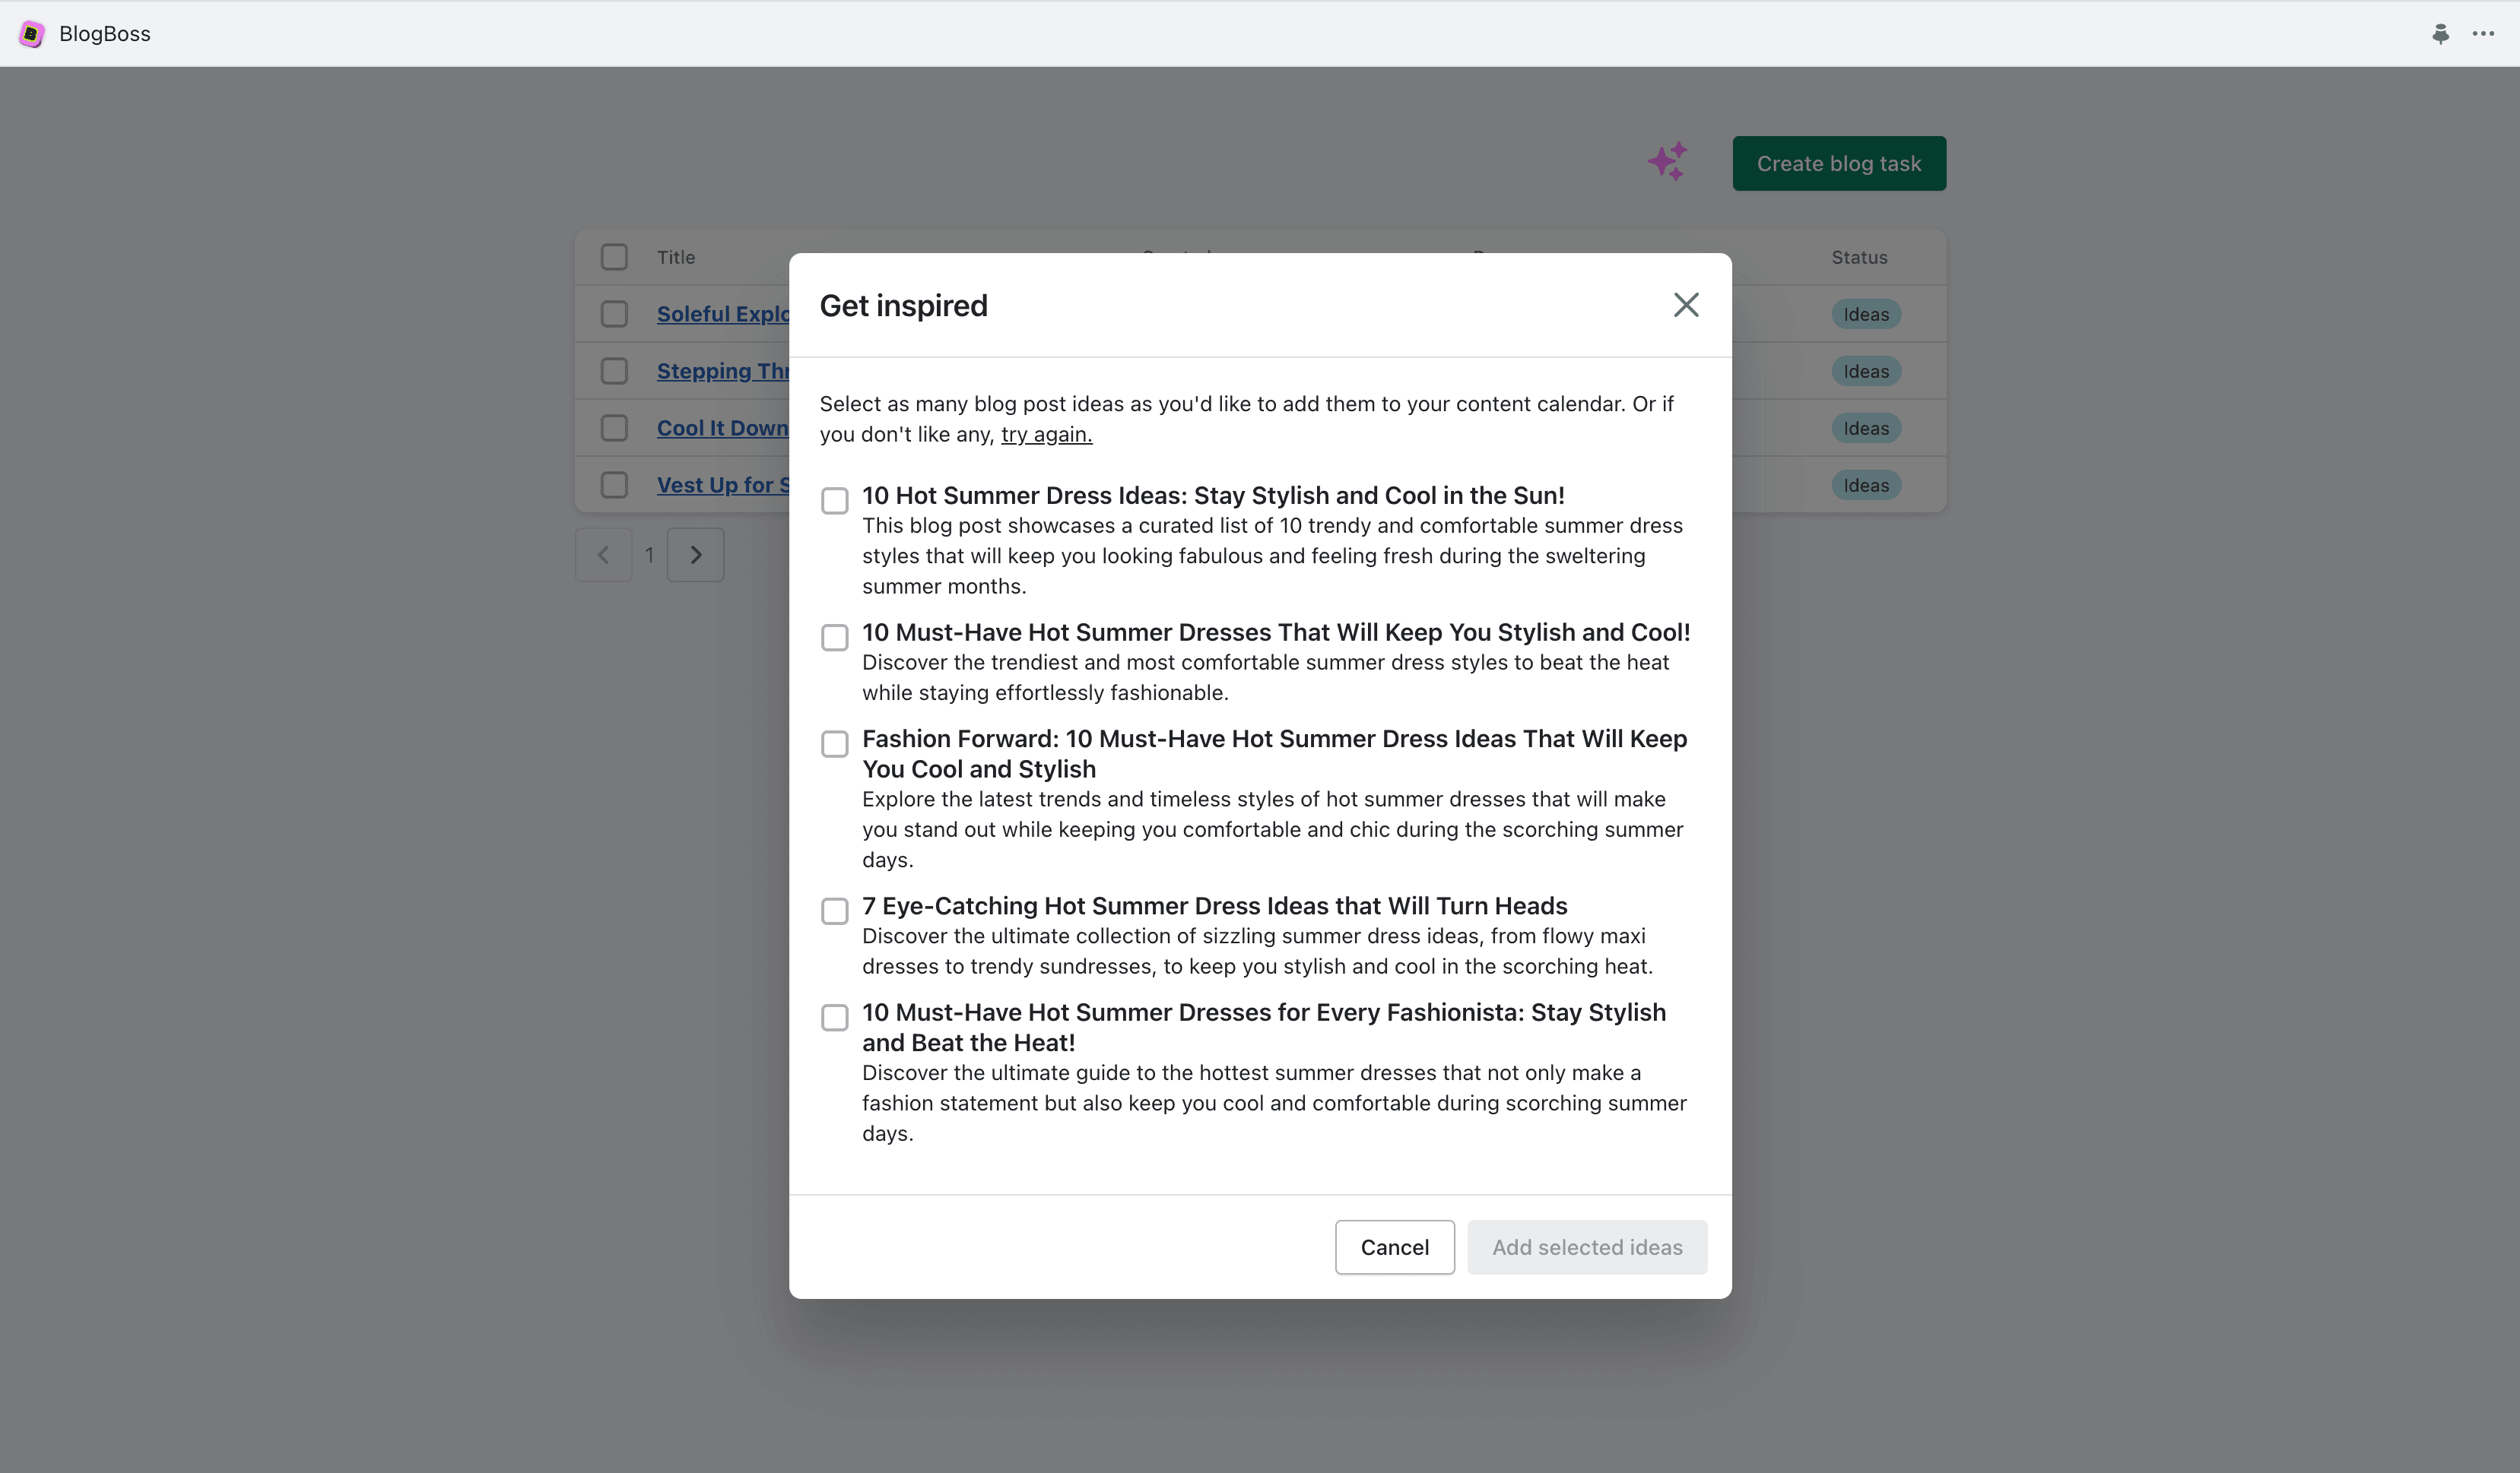Select '10 Must-Have Hot Summer Dresses That' idea checkbox

pyautogui.click(x=834, y=638)
